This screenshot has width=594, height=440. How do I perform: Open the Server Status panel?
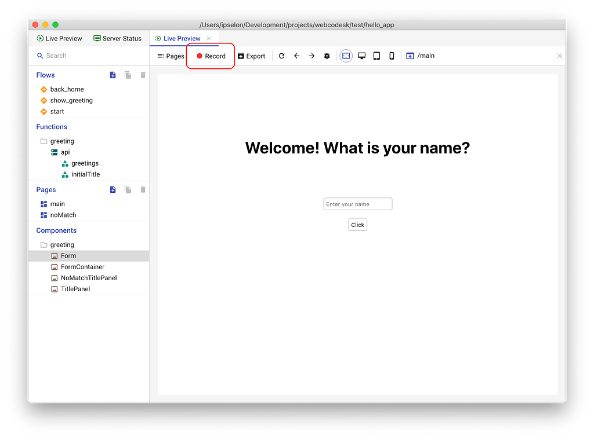pos(117,39)
